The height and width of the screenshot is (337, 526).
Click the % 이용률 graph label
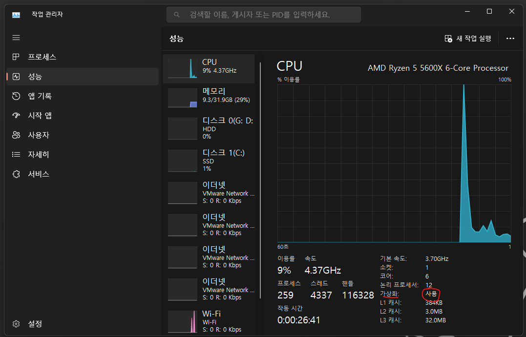click(x=289, y=79)
